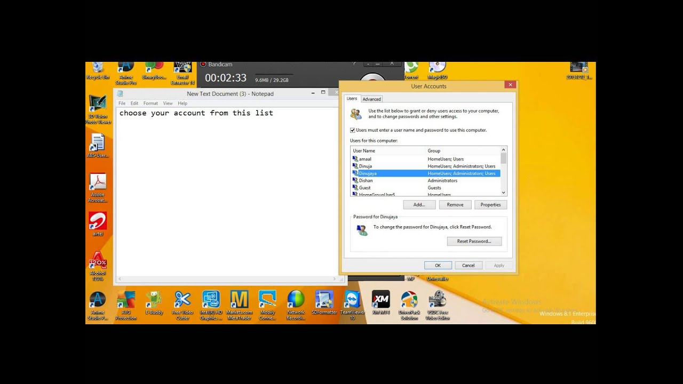This screenshot has width=683, height=384.
Task: Click Notepad horizontal scrollbar right arrow
Action: tap(335, 279)
